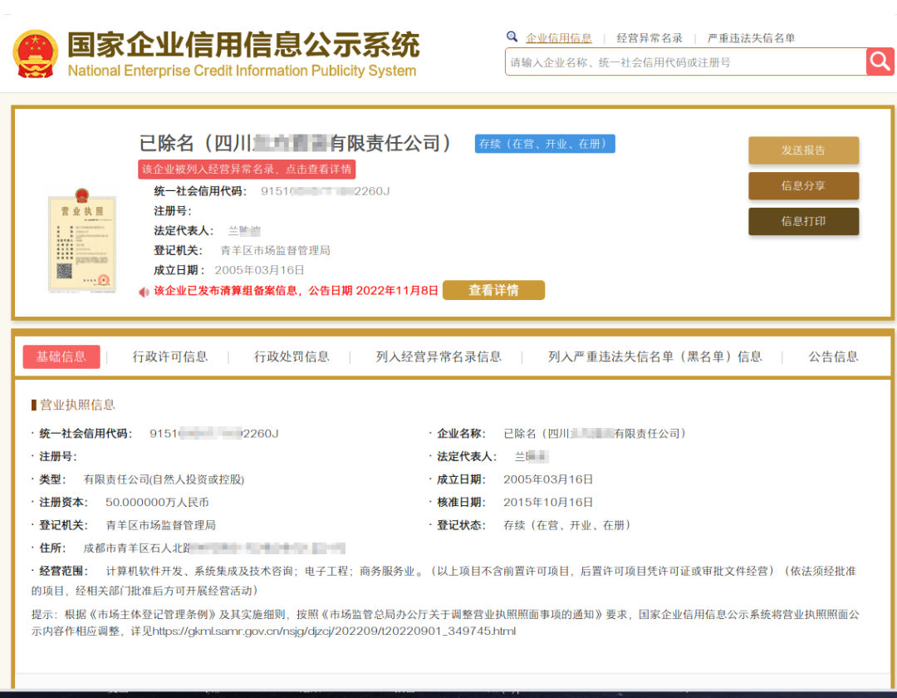Open the 列入经营异常名录信息 tab
The width and height of the screenshot is (897, 698).
pos(439,356)
